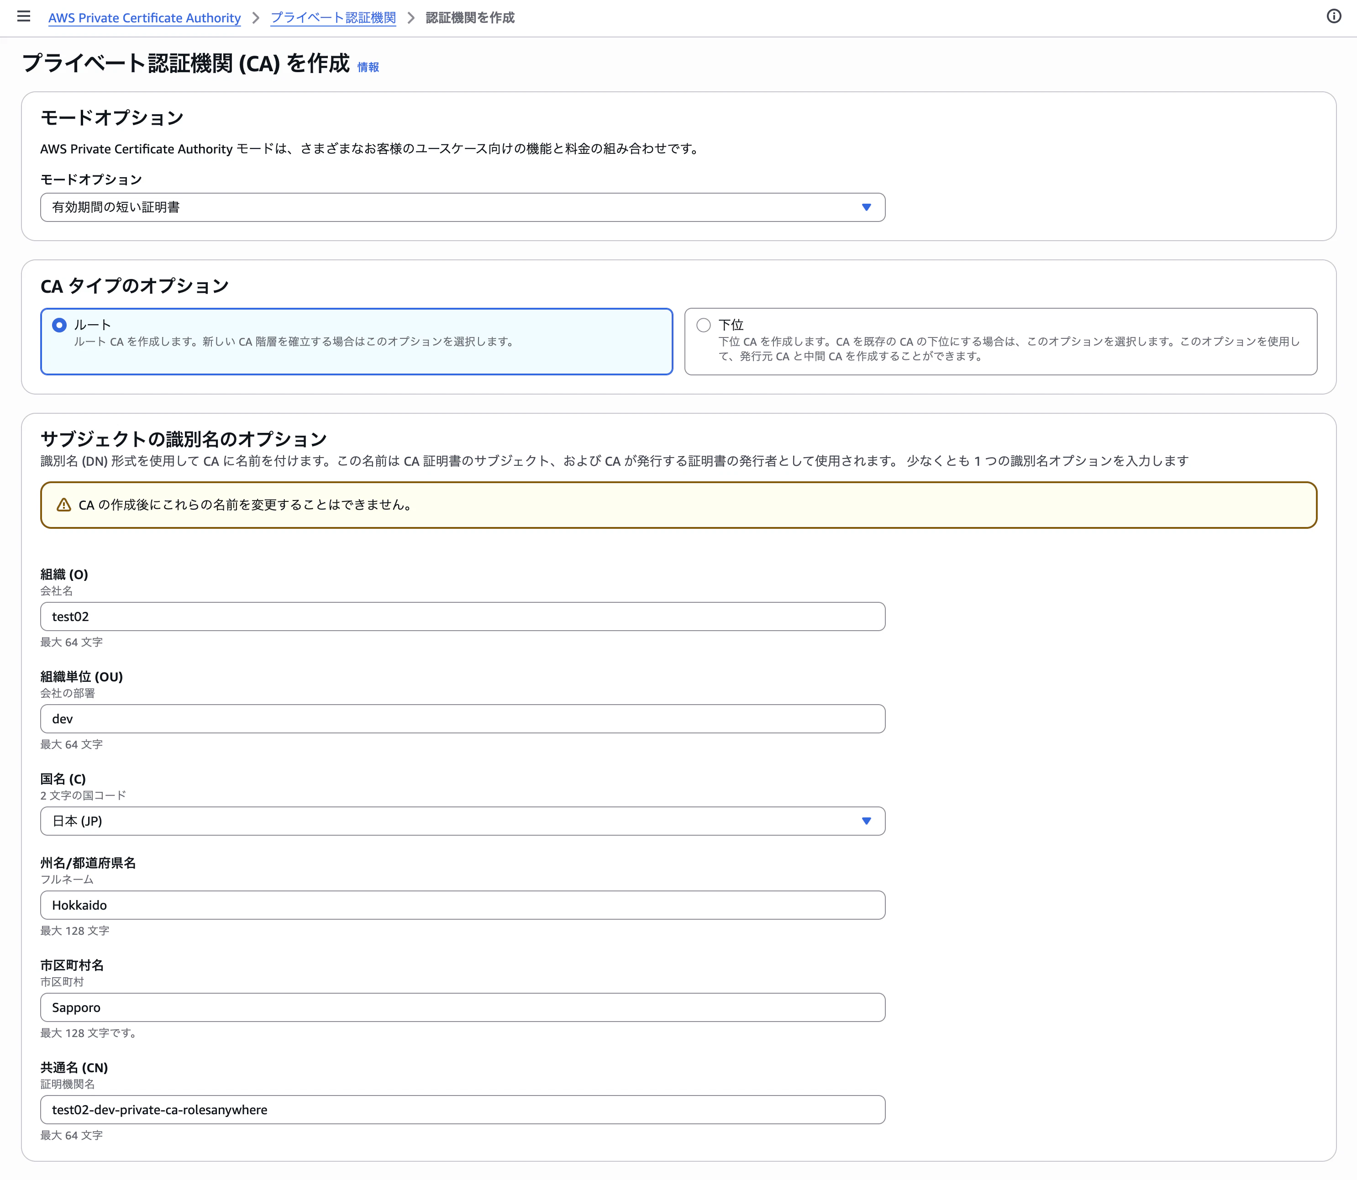
Task: Click the サブジェクトの識別名のオプション heading
Action: tap(184, 439)
